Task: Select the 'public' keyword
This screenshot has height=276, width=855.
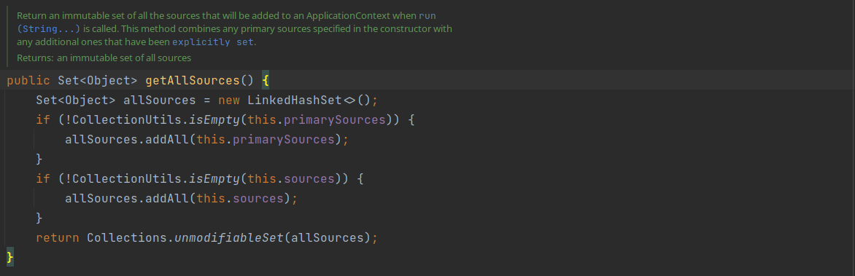Action: pyautogui.click(x=28, y=81)
